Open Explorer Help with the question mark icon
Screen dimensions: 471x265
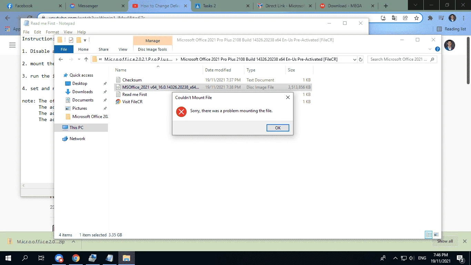click(x=438, y=49)
